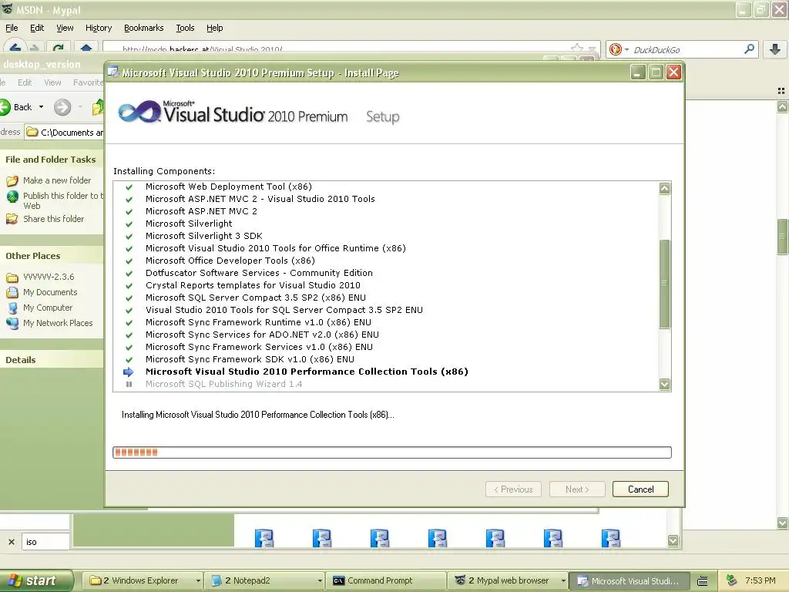Open Back history dropdown arrow in Explorer
The height and width of the screenshot is (592, 789).
tap(42, 107)
